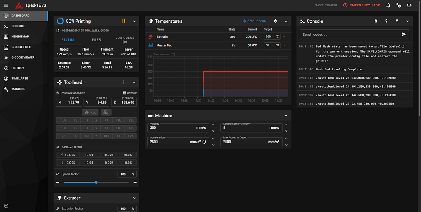Clear the console with the trash icon
The height and width of the screenshot is (212, 421).
pyautogui.click(x=376, y=21)
